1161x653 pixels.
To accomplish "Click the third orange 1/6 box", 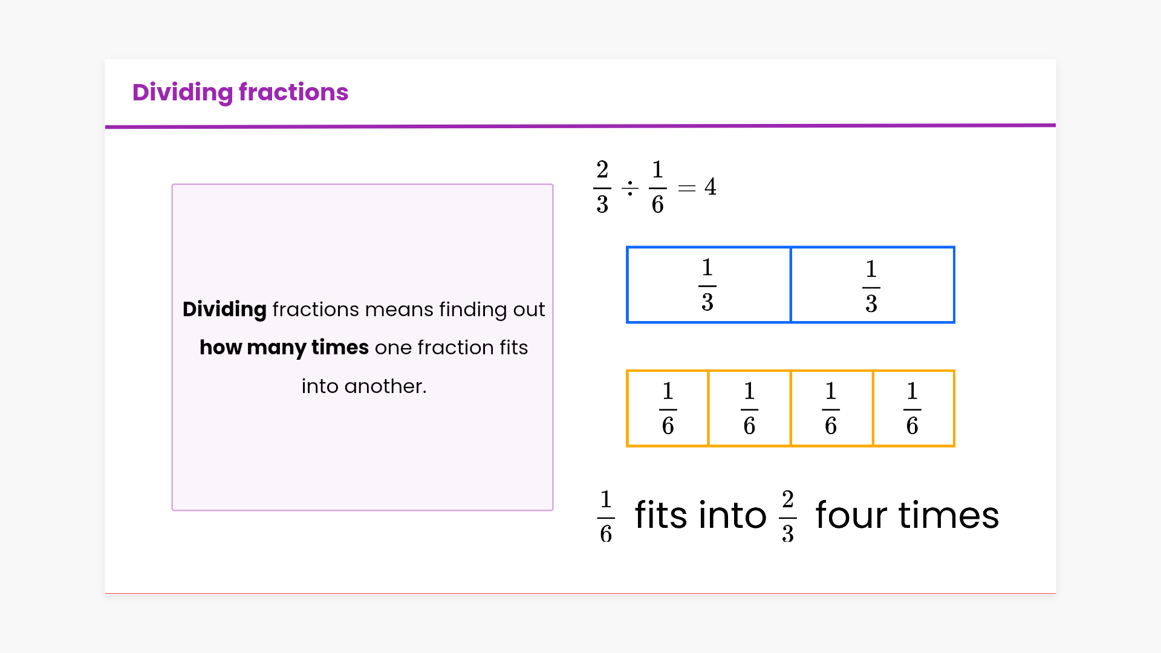I will pos(831,409).
